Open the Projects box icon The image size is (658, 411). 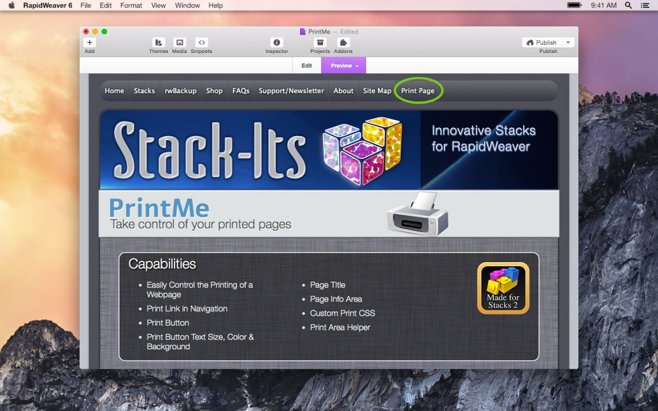(320, 42)
